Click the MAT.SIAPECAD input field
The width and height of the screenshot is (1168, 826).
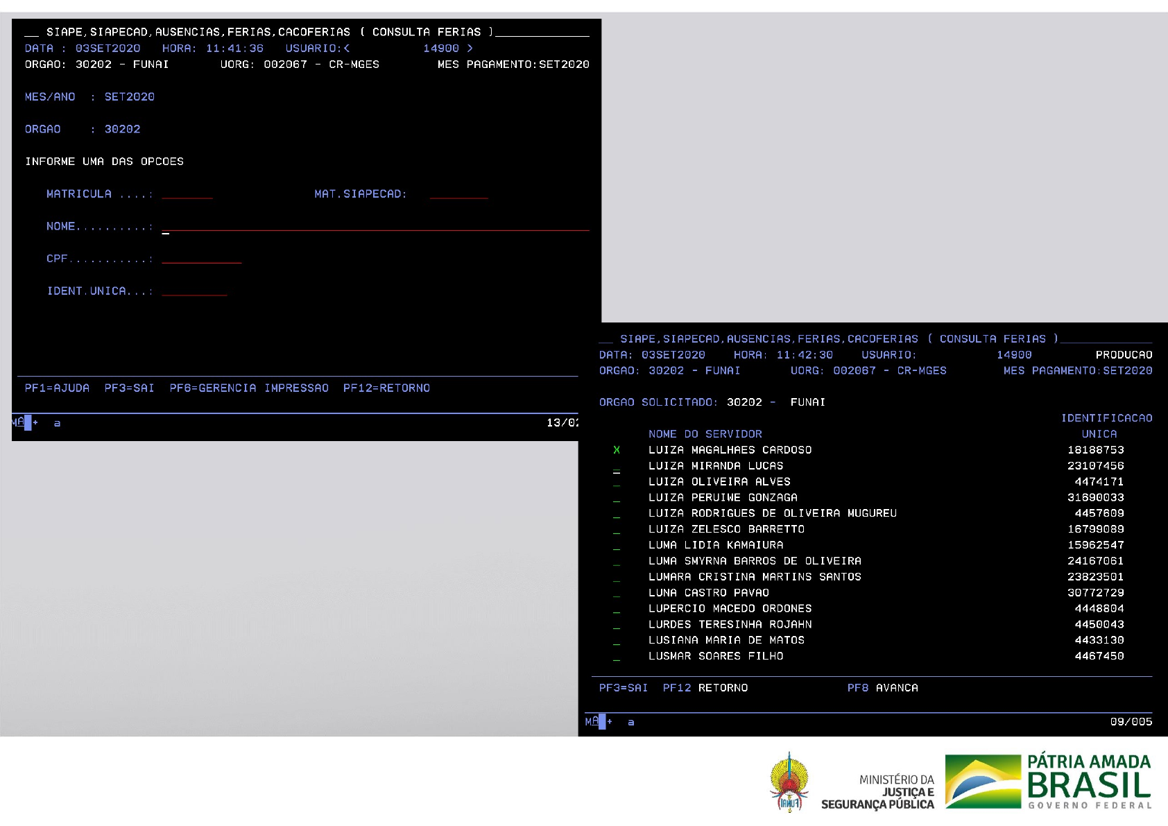pos(458,194)
